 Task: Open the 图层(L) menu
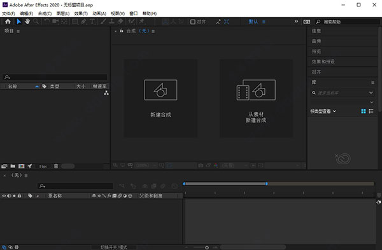63,13
